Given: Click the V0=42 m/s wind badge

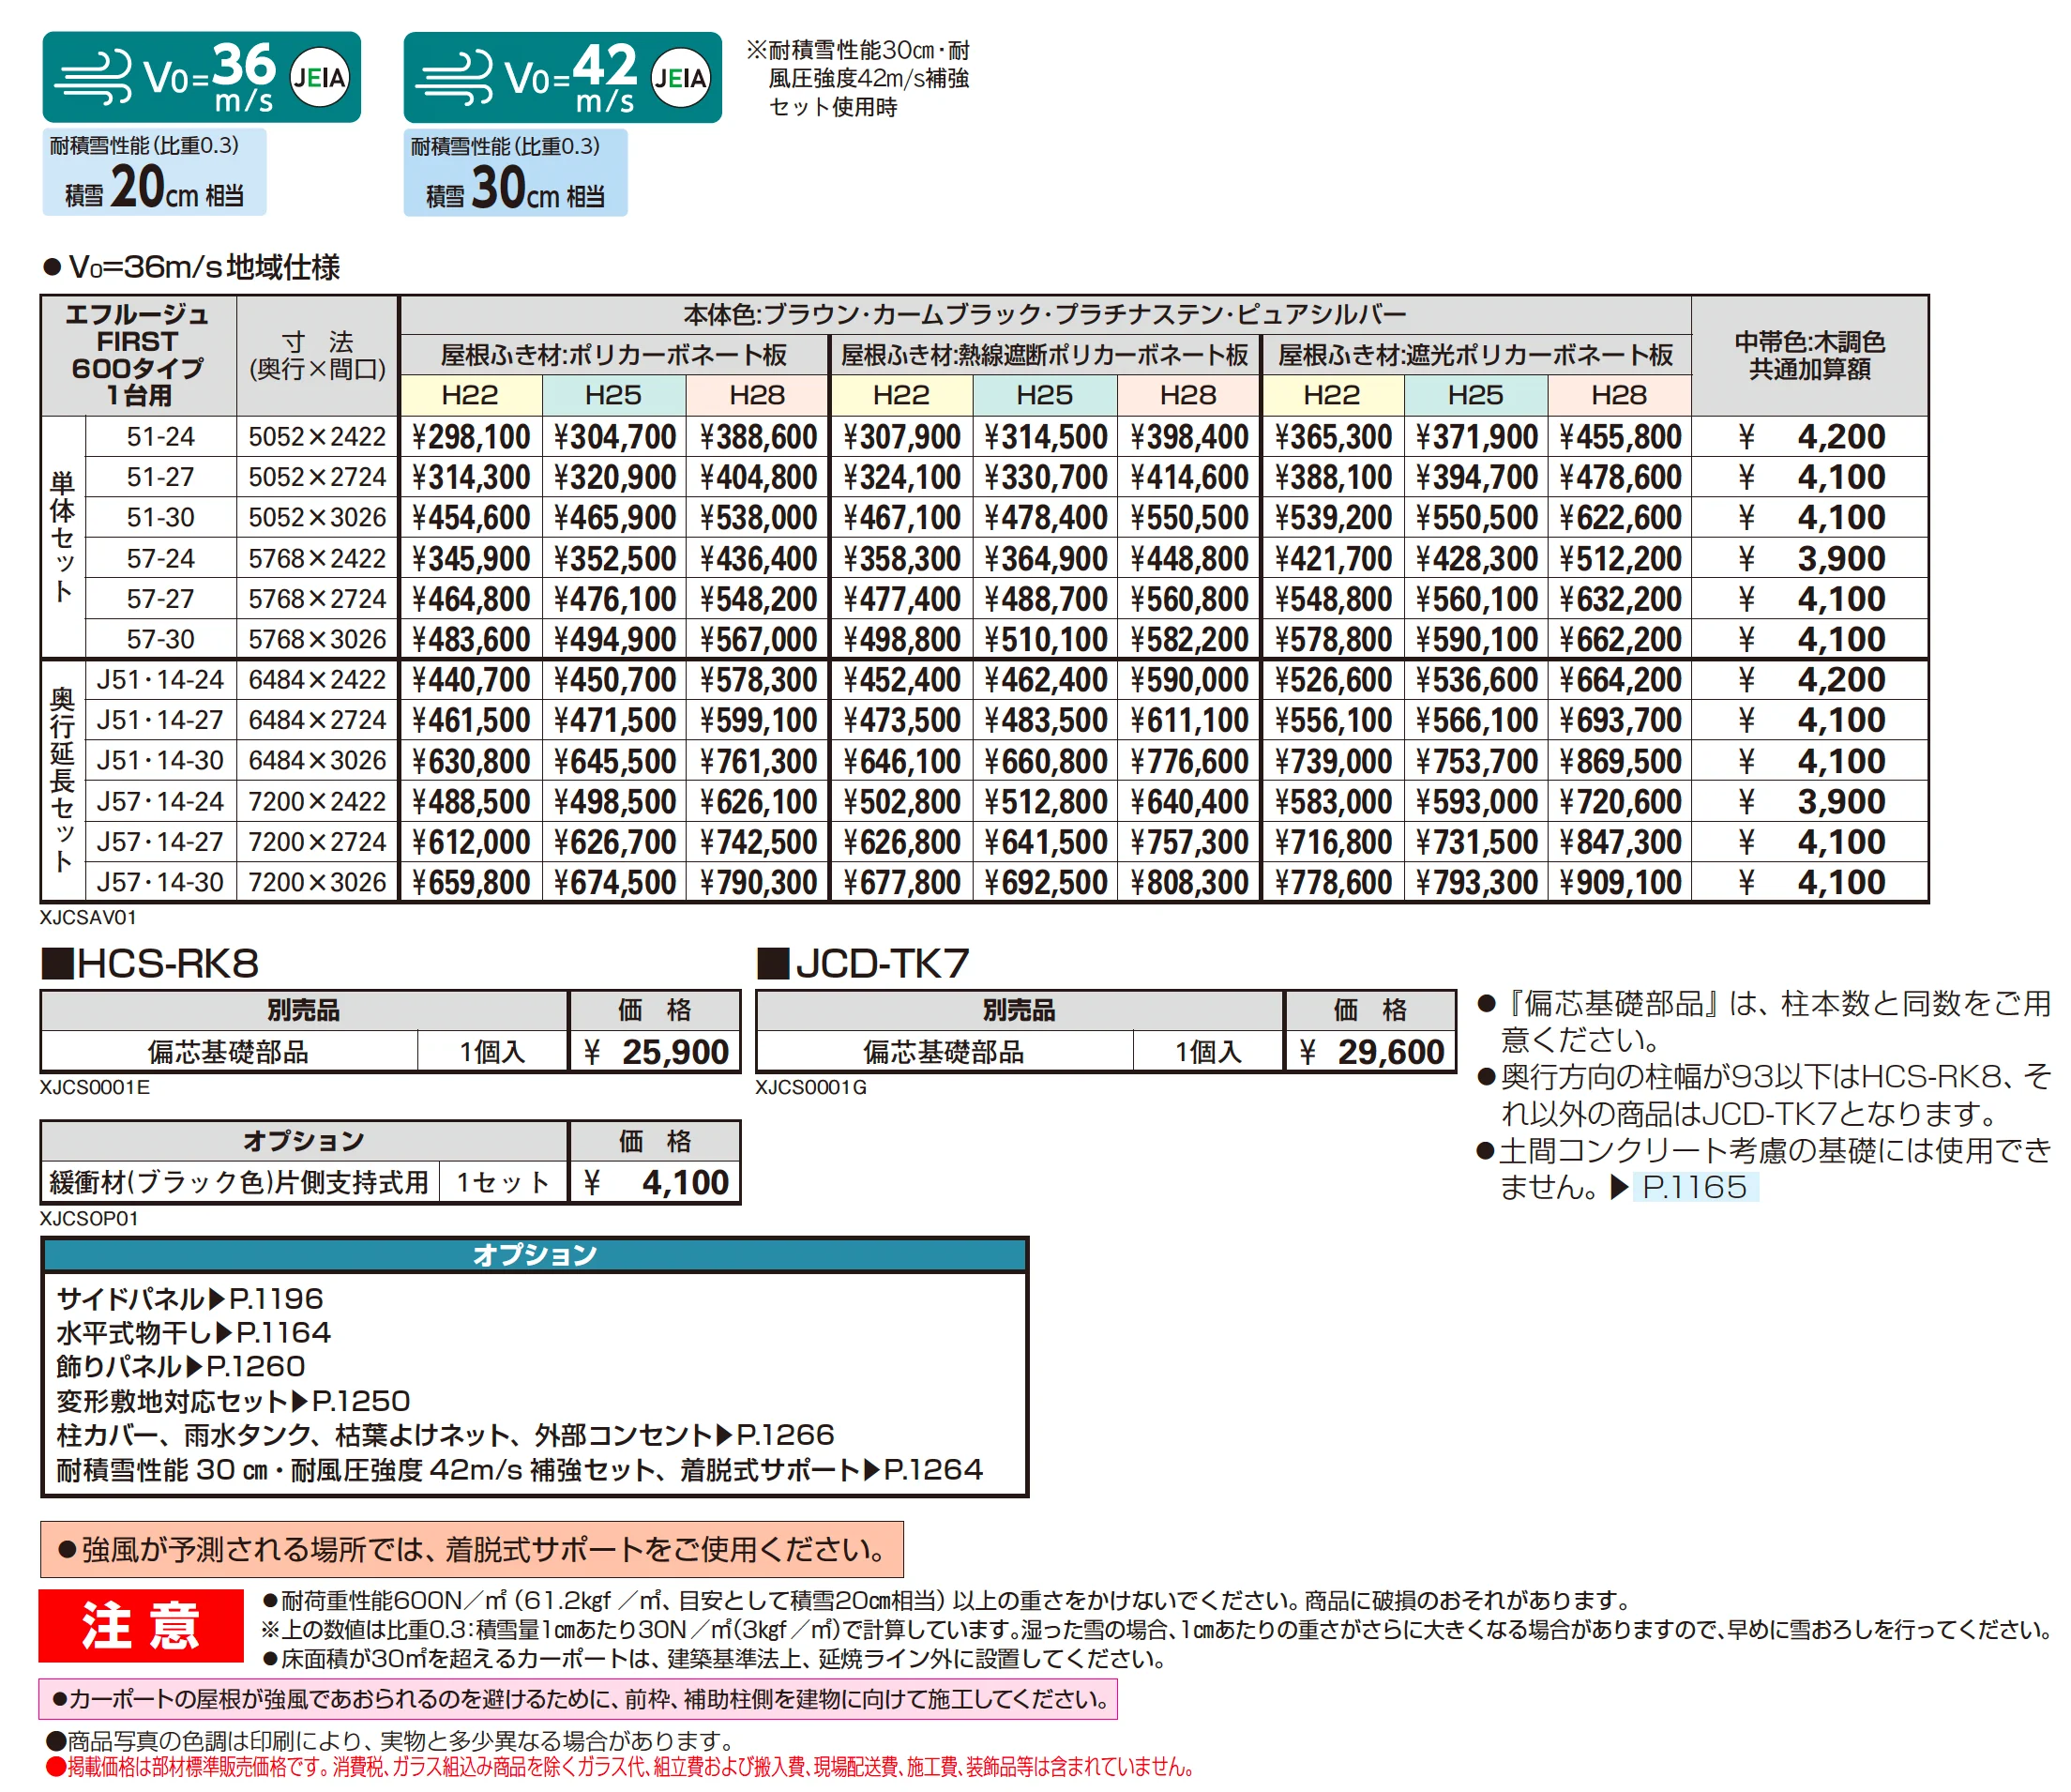Looking at the screenshot, I should (x=562, y=77).
